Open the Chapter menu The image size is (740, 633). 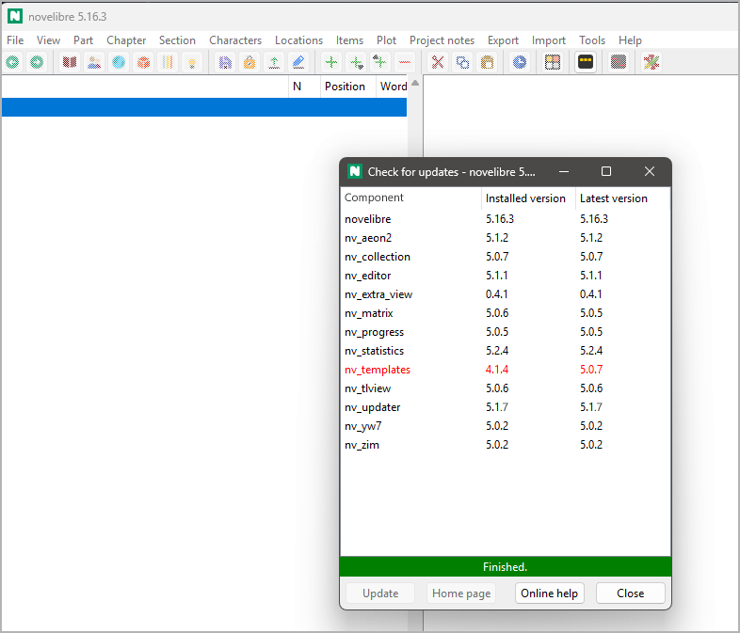(126, 40)
